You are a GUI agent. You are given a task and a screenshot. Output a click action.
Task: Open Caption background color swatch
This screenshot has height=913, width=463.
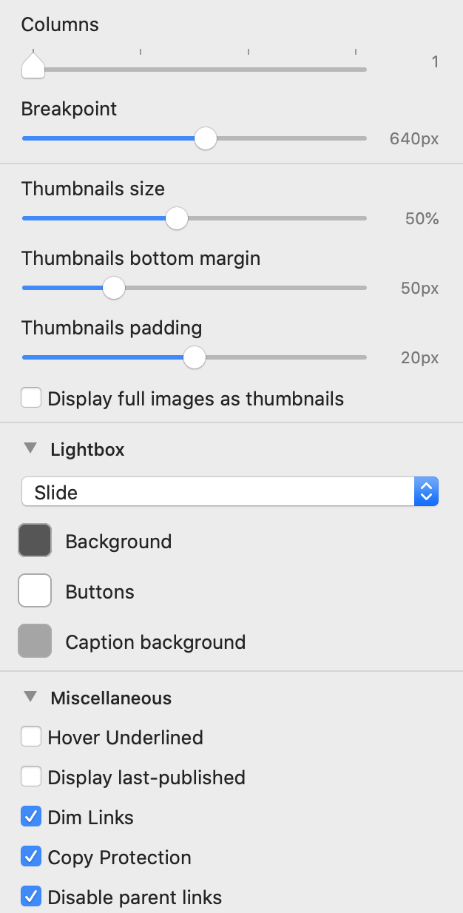tap(35, 641)
